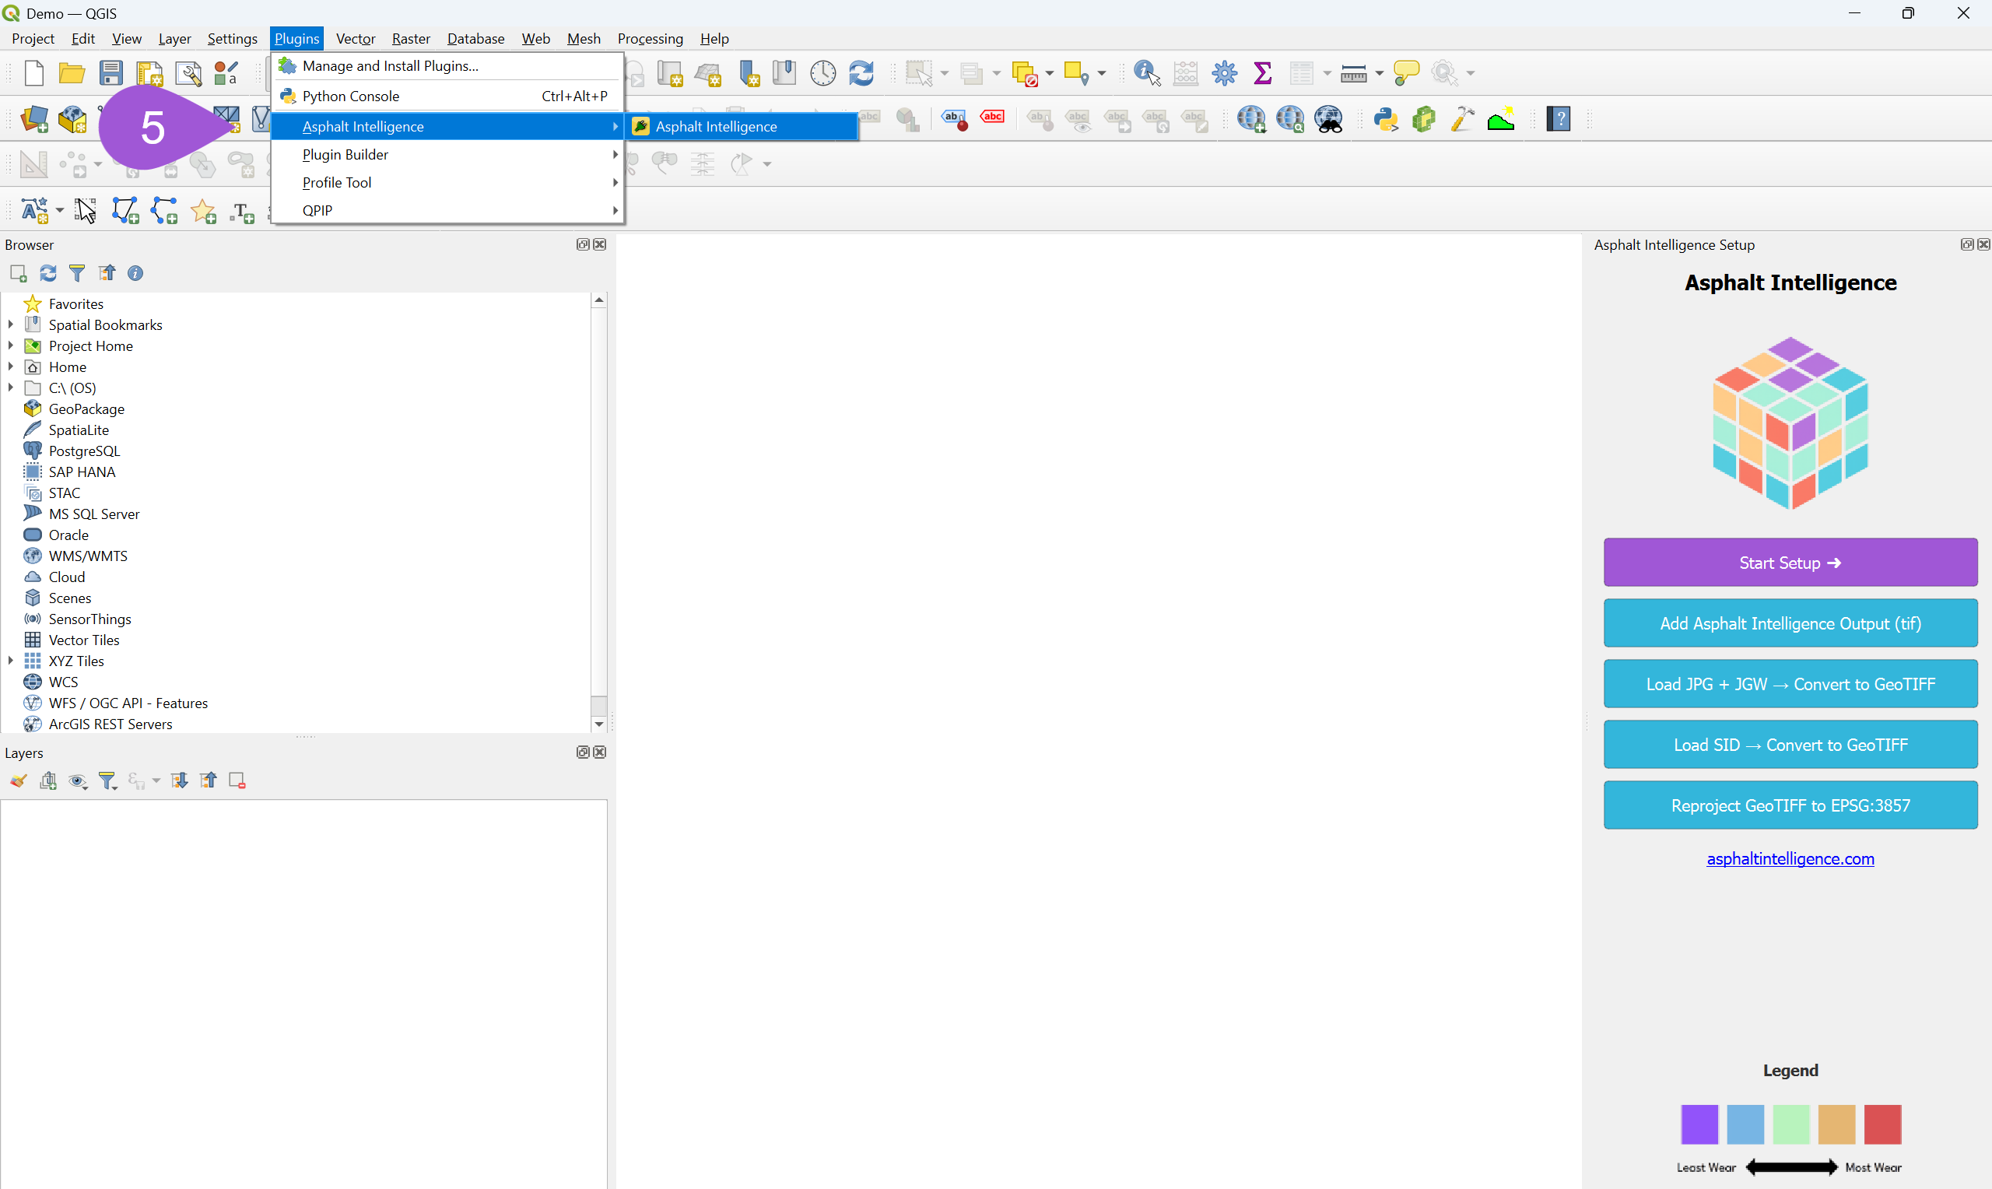
Task: Expand the XYZ Tiles tree item
Action: click(x=10, y=660)
